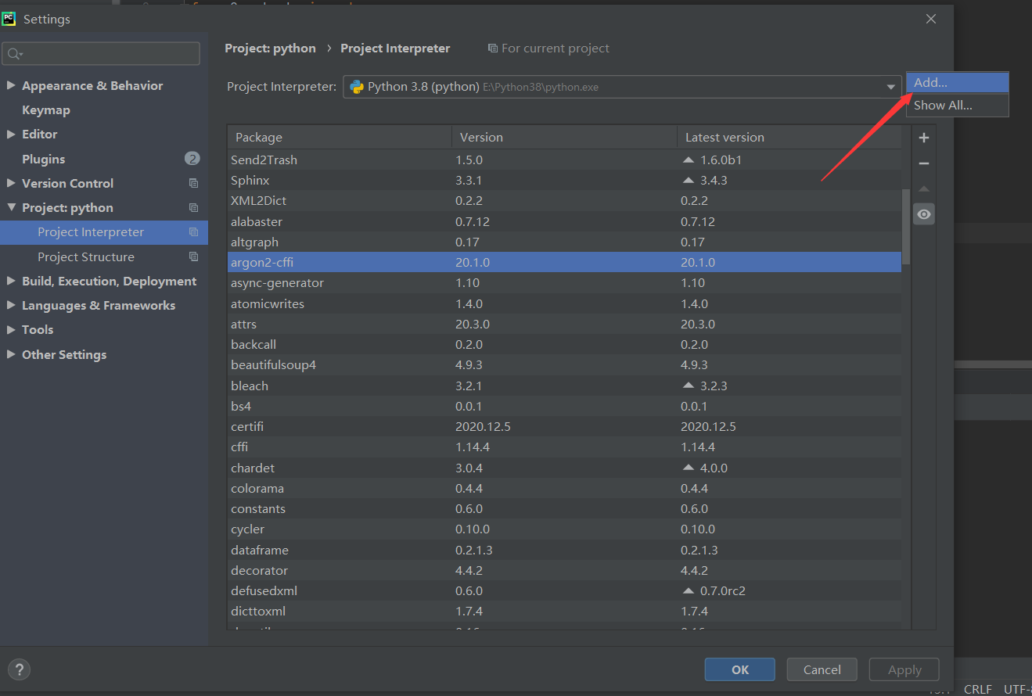Click the Apply button

904,669
